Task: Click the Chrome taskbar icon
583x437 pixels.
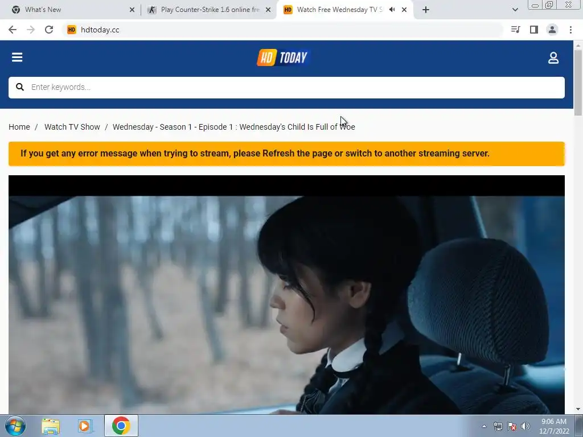Action: coord(121,426)
